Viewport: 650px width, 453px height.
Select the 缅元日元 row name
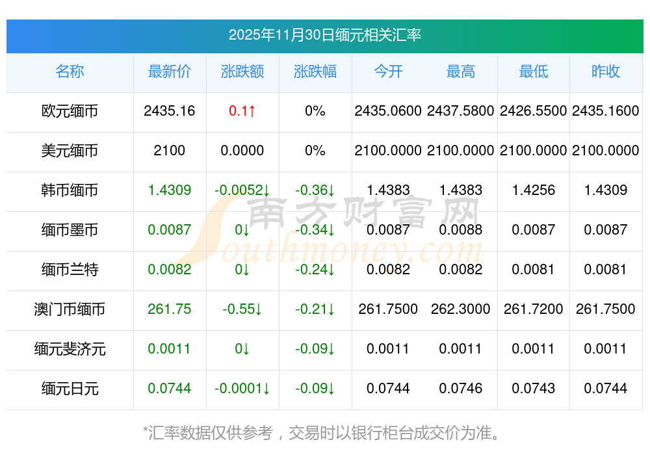(70, 389)
